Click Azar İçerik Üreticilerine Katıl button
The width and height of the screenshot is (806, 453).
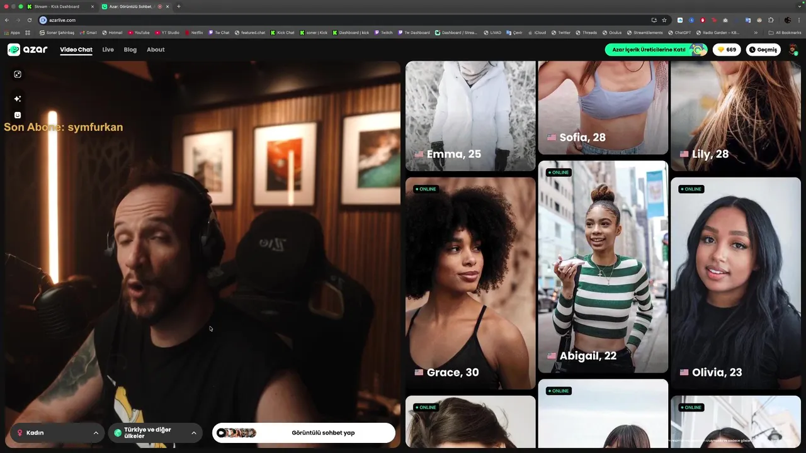pos(656,50)
